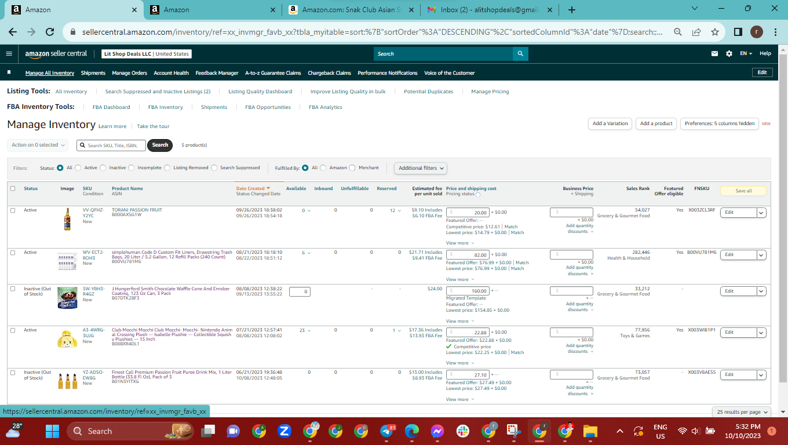Open the Seller Central messages mail icon
Image resolution: width=788 pixels, height=445 pixels.
click(x=714, y=54)
